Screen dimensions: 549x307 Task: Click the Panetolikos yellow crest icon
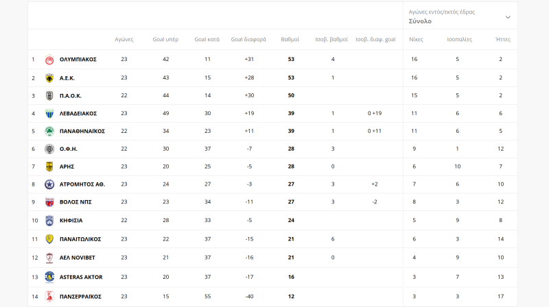49,239
